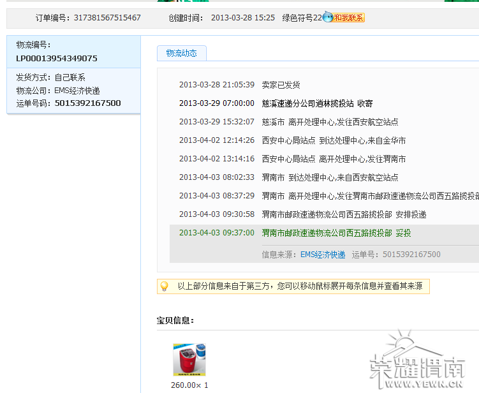
Task: Click the 运单号: 5015392167500 source detail
Action: [396, 255]
